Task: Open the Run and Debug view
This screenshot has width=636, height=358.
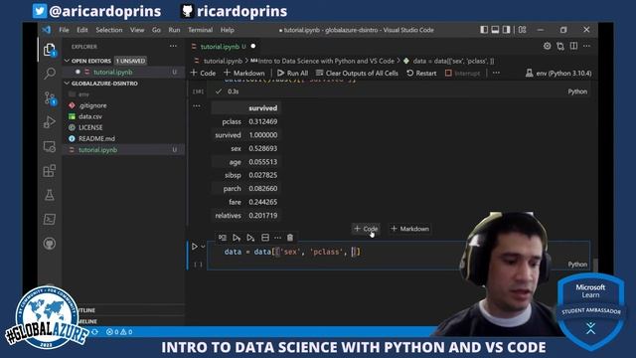Action: [x=50, y=121]
